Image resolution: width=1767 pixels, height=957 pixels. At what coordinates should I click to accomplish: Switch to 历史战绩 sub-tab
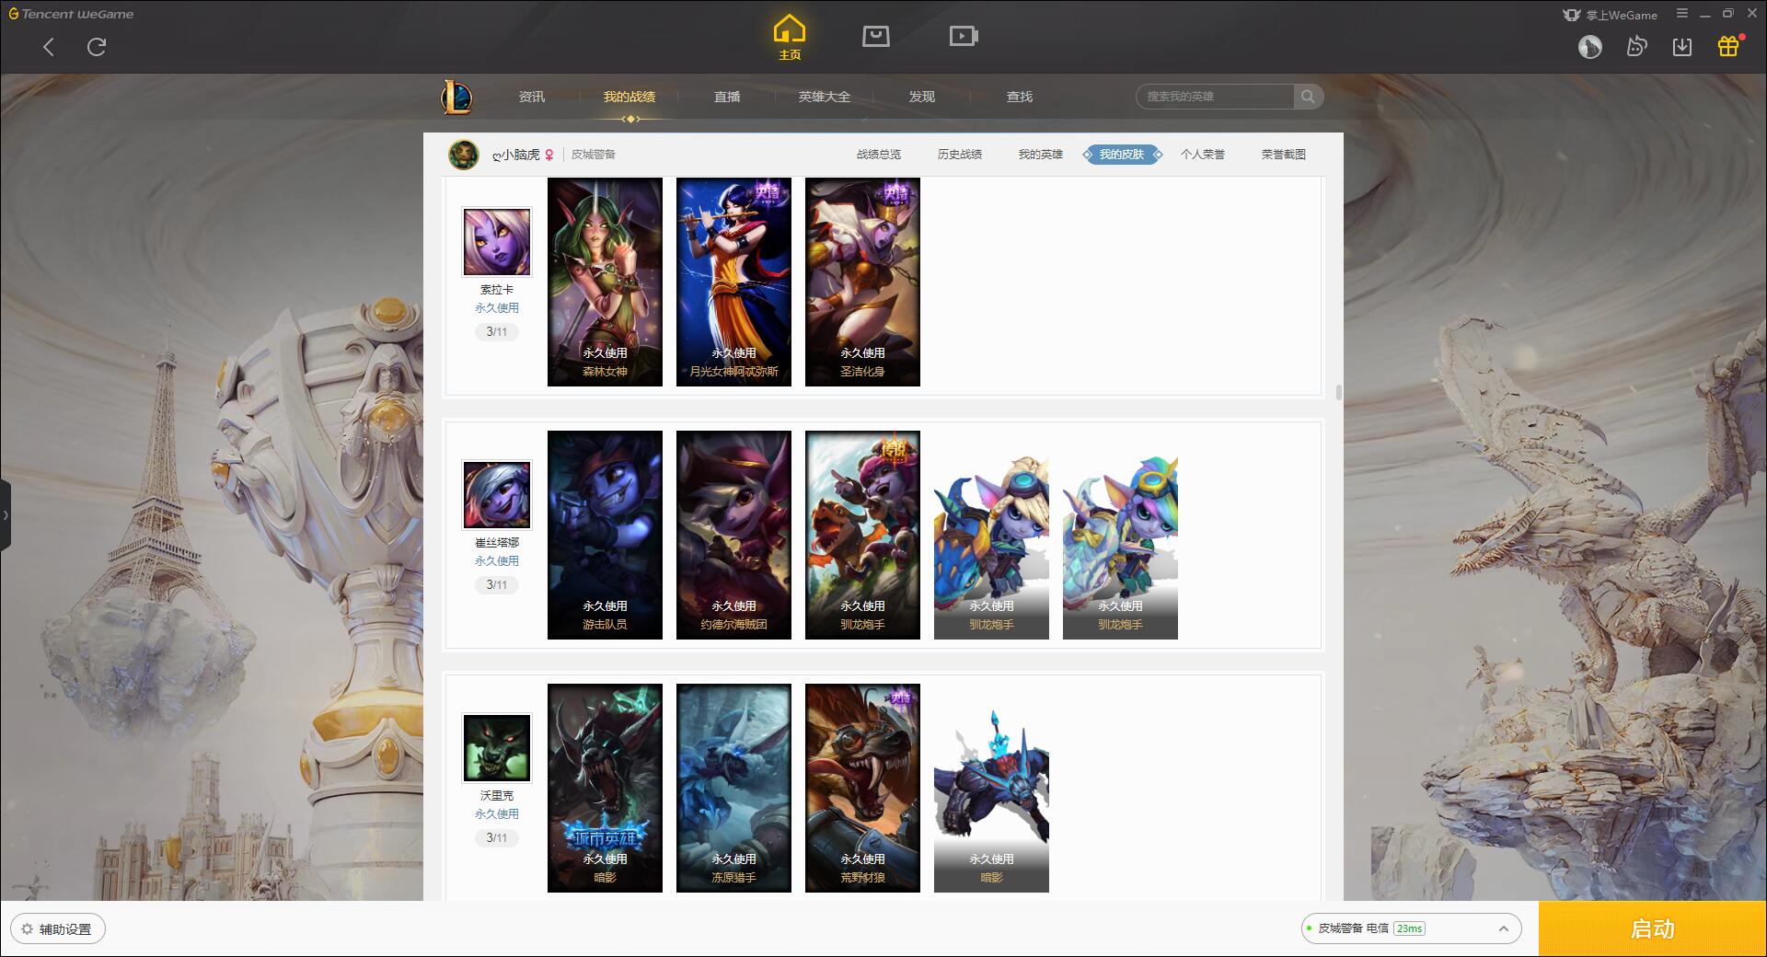960,155
